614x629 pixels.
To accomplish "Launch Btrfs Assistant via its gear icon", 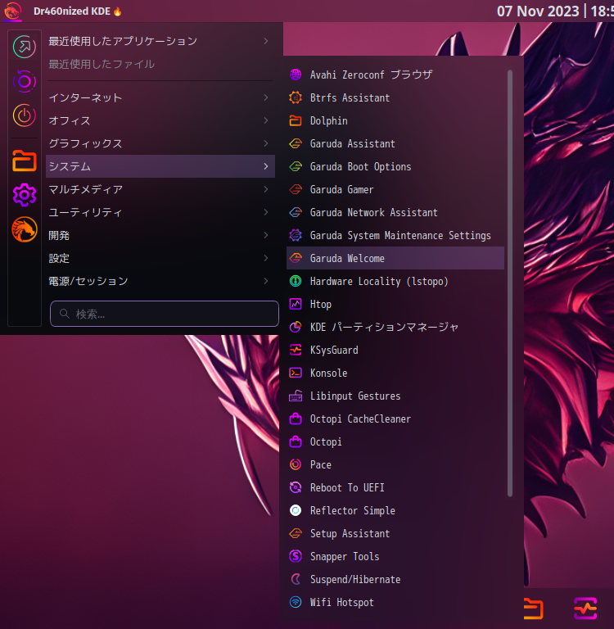I will (296, 97).
